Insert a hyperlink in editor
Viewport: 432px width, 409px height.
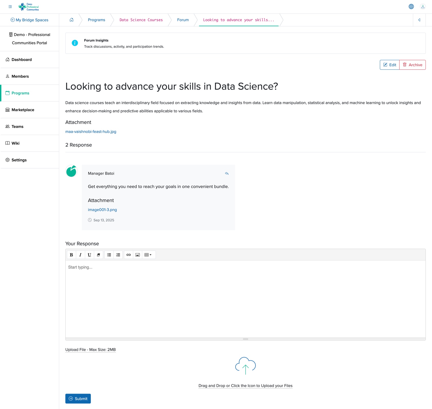pos(129,255)
